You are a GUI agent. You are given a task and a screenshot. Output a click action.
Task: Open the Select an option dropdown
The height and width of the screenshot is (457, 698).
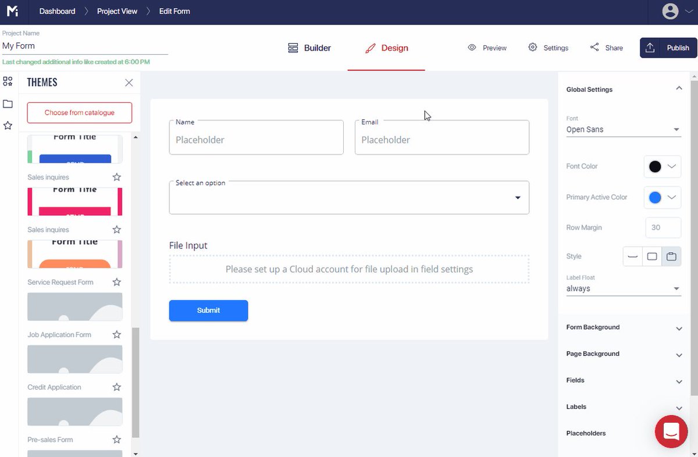tap(349, 198)
